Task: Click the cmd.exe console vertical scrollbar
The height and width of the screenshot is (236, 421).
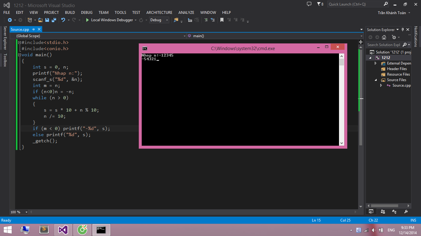Action: click(341, 100)
